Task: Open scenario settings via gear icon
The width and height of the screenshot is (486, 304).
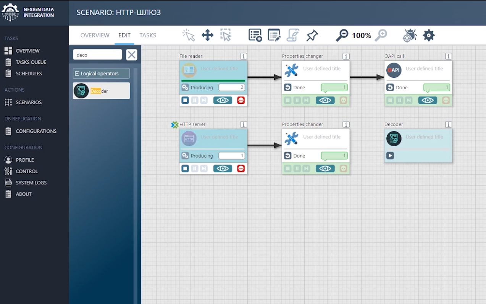Action: click(428, 35)
